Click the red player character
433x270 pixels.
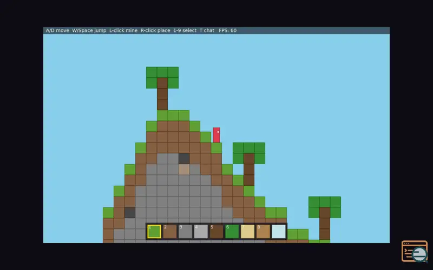[x=216, y=135]
